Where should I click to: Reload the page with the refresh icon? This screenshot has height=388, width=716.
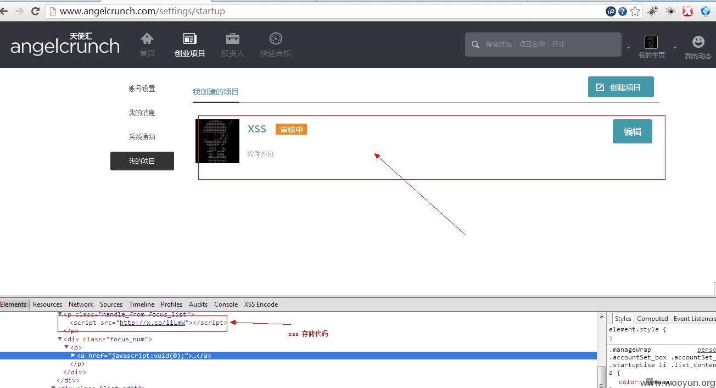tap(36, 11)
